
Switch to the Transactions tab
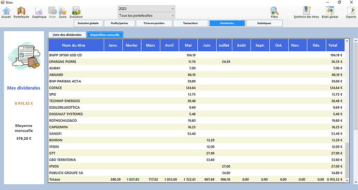pos(190,23)
